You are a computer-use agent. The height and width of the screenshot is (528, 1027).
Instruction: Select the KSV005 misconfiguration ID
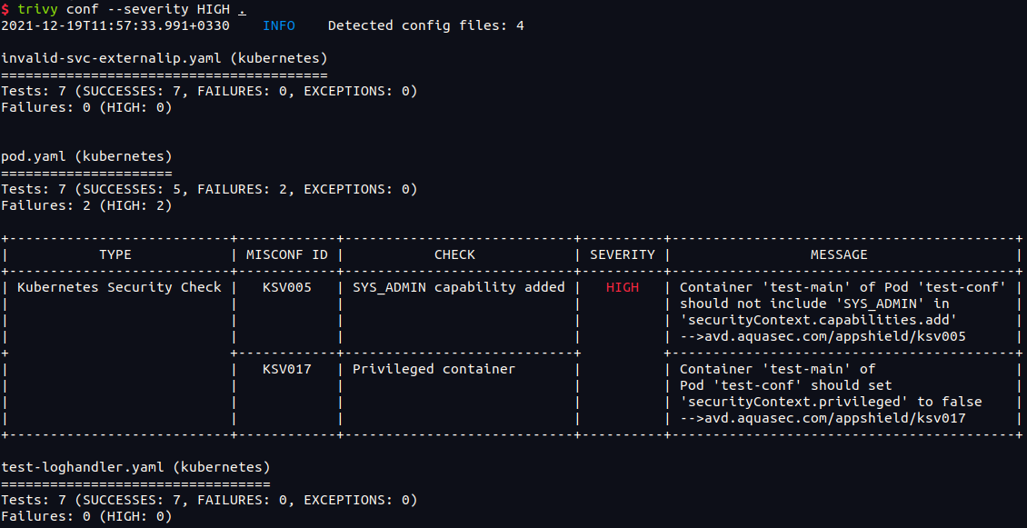[287, 287]
